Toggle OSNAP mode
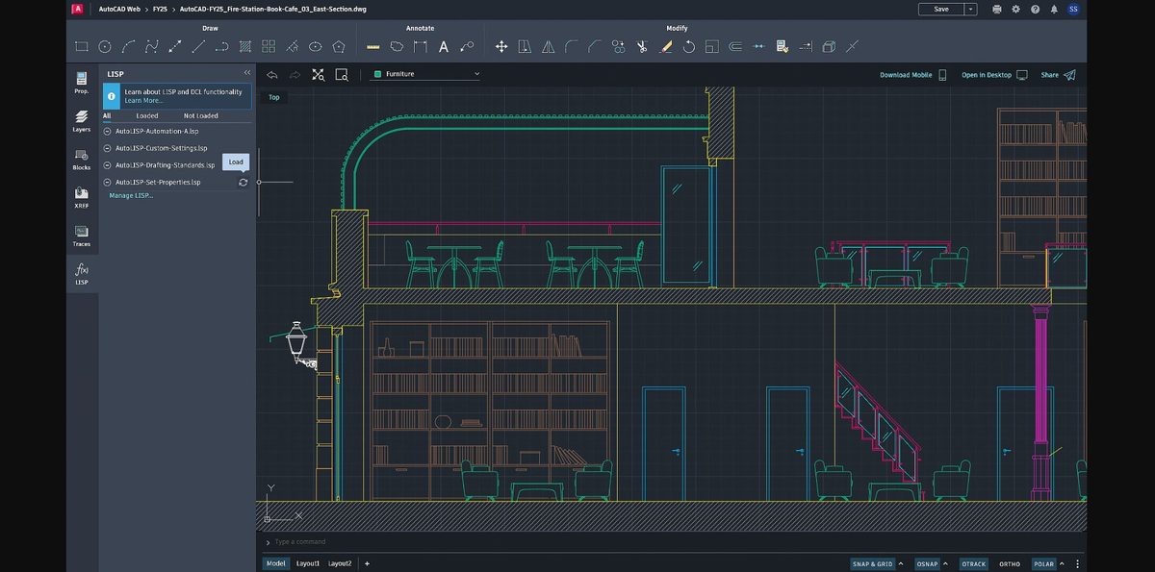This screenshot has height=572, width=1155. coord(927,564)
